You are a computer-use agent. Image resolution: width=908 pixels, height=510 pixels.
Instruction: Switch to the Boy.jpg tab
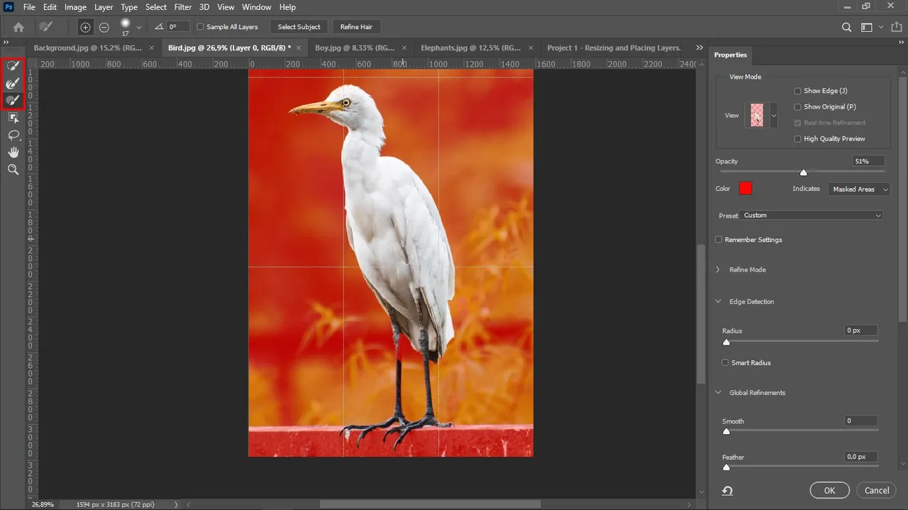pos(355,48)
